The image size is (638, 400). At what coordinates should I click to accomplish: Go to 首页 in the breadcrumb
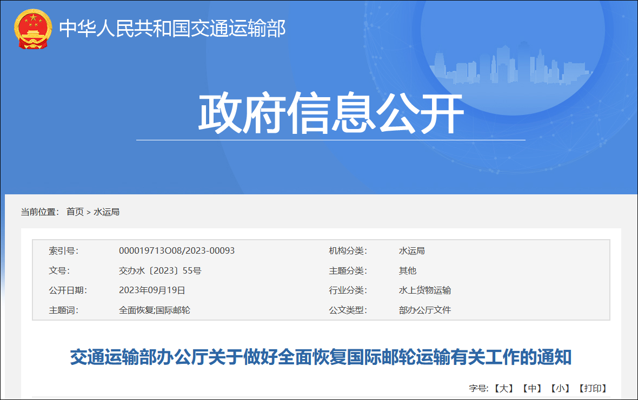coord(75,212)
